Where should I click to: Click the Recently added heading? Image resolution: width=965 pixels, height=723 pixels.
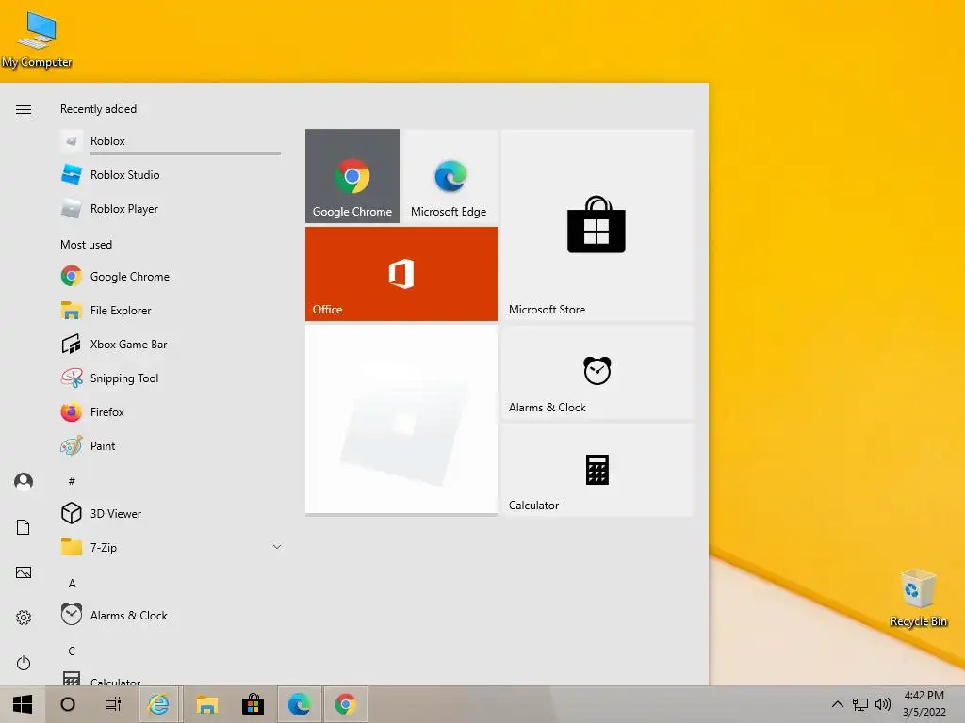coord(98,109)
